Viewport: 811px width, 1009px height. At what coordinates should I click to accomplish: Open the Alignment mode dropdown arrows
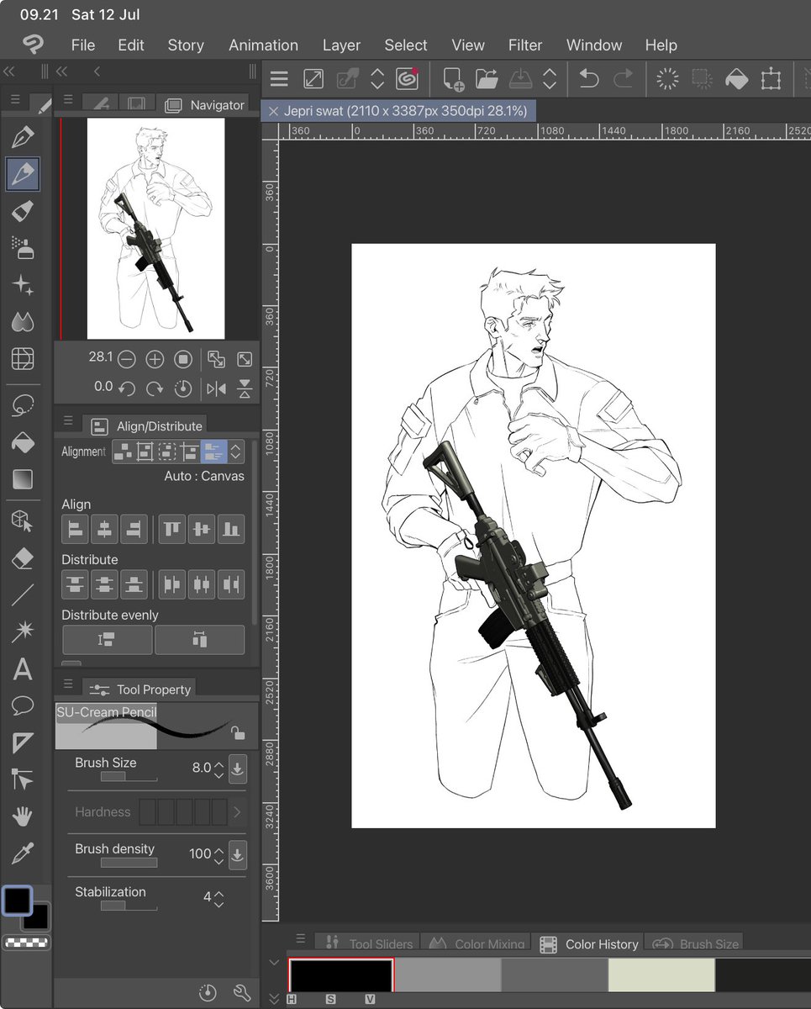pyautogui.click(x=236, y=452)
